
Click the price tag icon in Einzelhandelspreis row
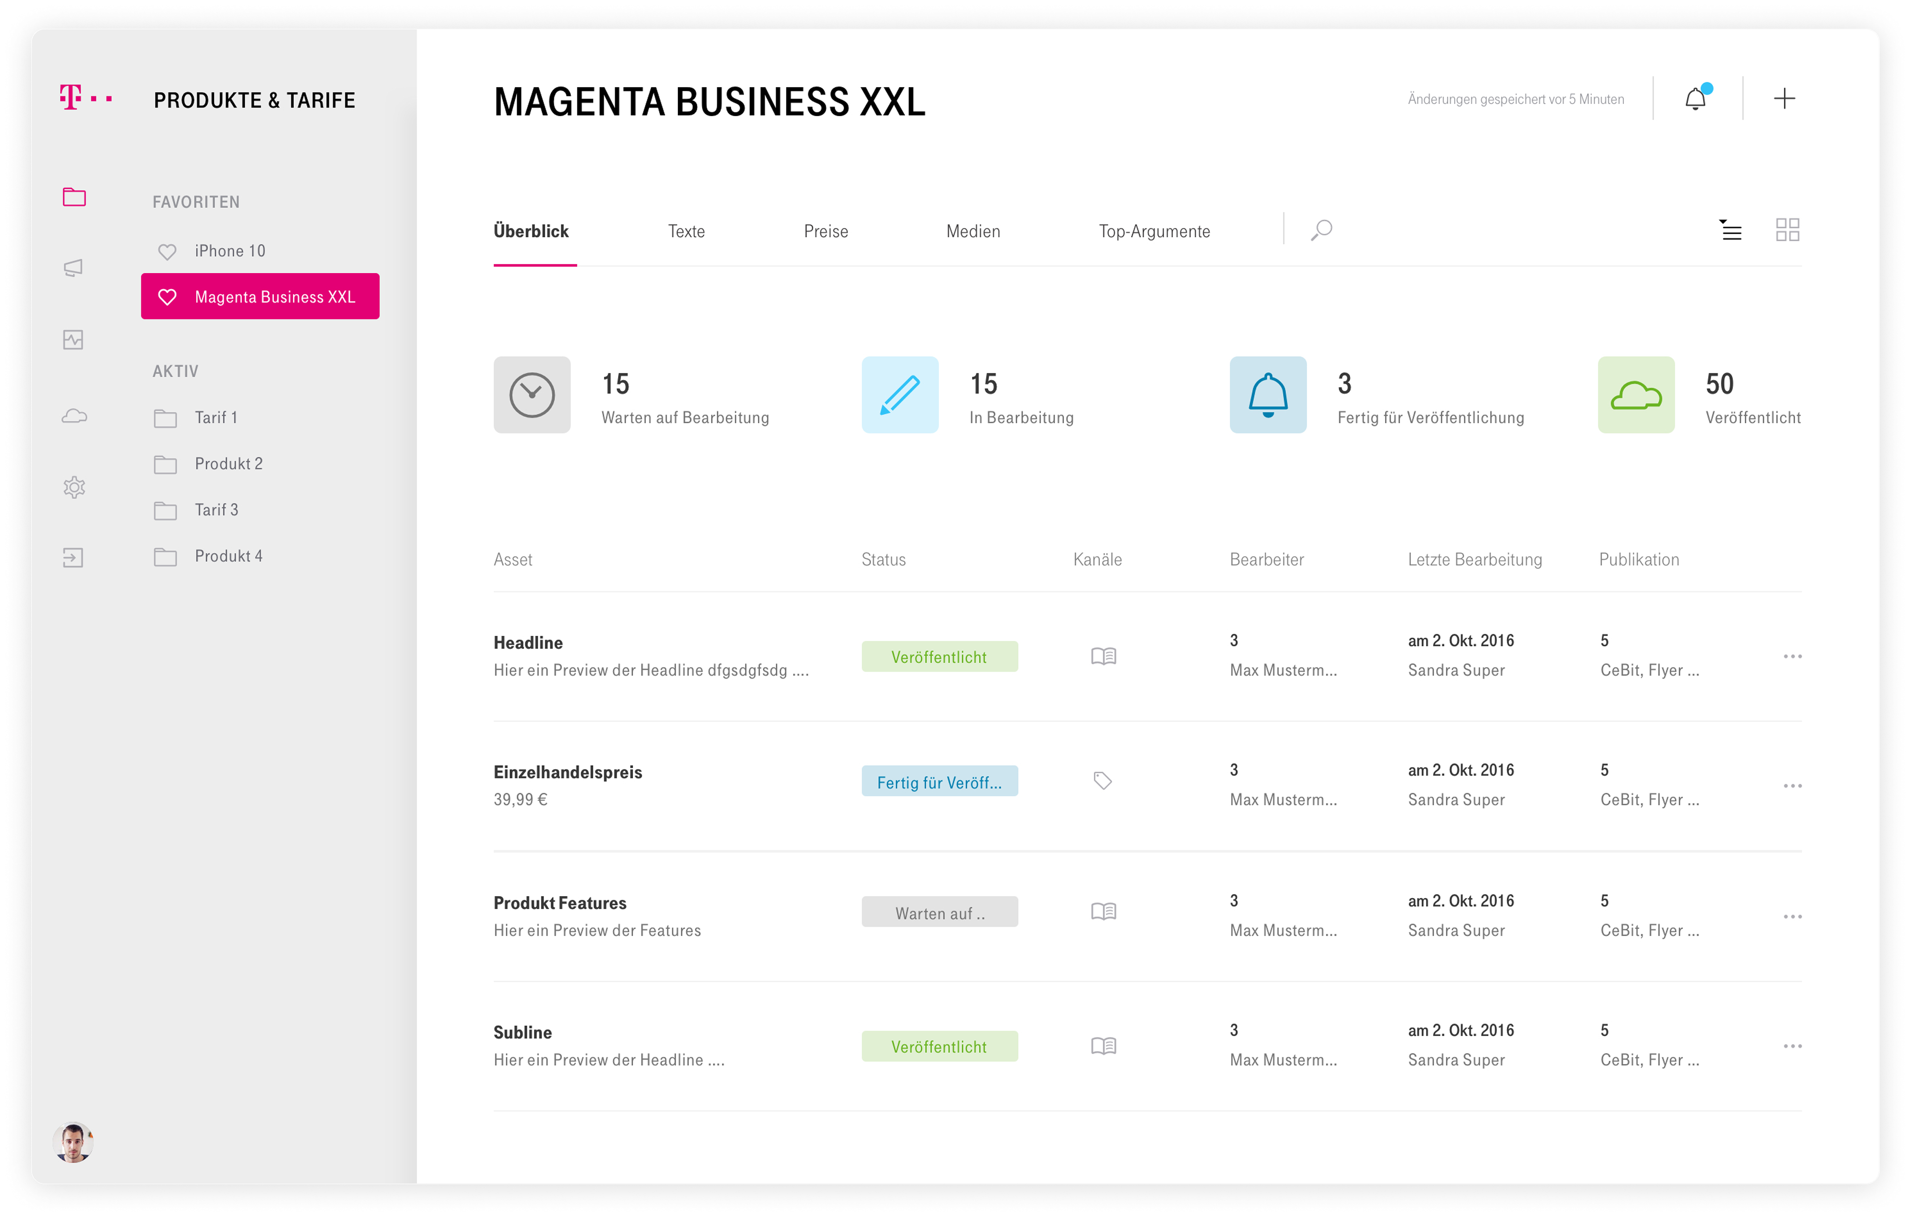[x=1102, y=781]
